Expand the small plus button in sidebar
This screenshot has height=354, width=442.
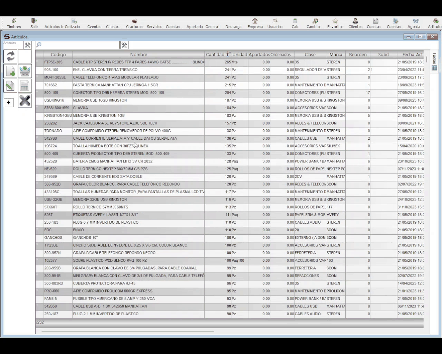point(9,102)
